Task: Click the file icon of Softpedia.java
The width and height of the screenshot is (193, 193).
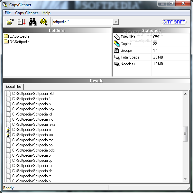Action: coord(8,124)
